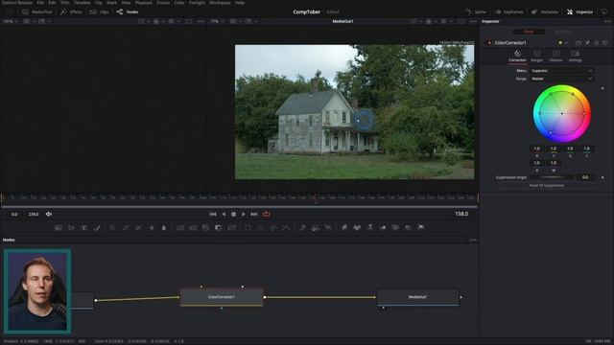The width and height of the screenshot is (614, 345).
Task: Add a Polygon mask from toolbar
Action: pos(273,228)
